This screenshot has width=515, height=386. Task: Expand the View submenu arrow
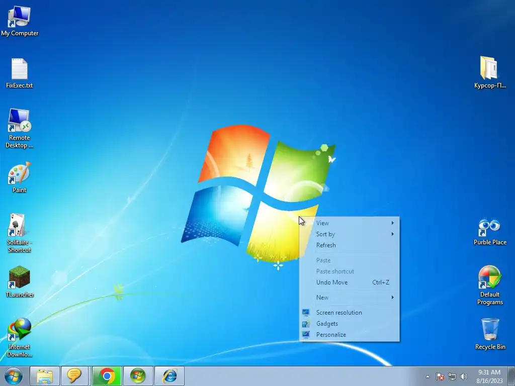(x=392, y=223)
